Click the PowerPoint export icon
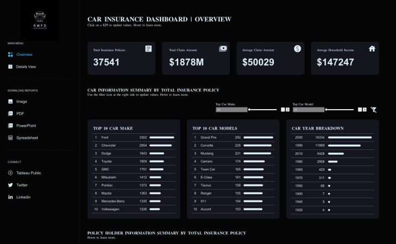396x244 pixels. (x=10, y=126)
